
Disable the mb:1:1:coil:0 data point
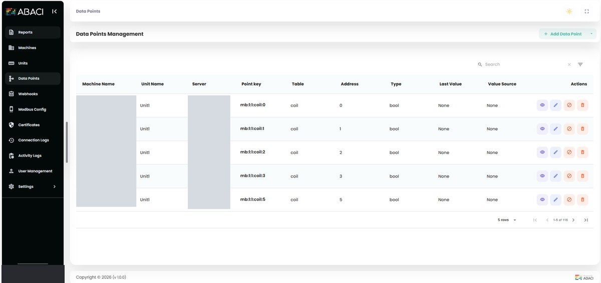point(569,105)
